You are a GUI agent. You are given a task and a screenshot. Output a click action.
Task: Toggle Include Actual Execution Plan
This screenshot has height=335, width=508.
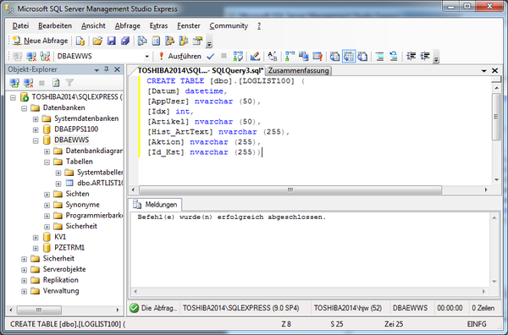pos(290,57)
